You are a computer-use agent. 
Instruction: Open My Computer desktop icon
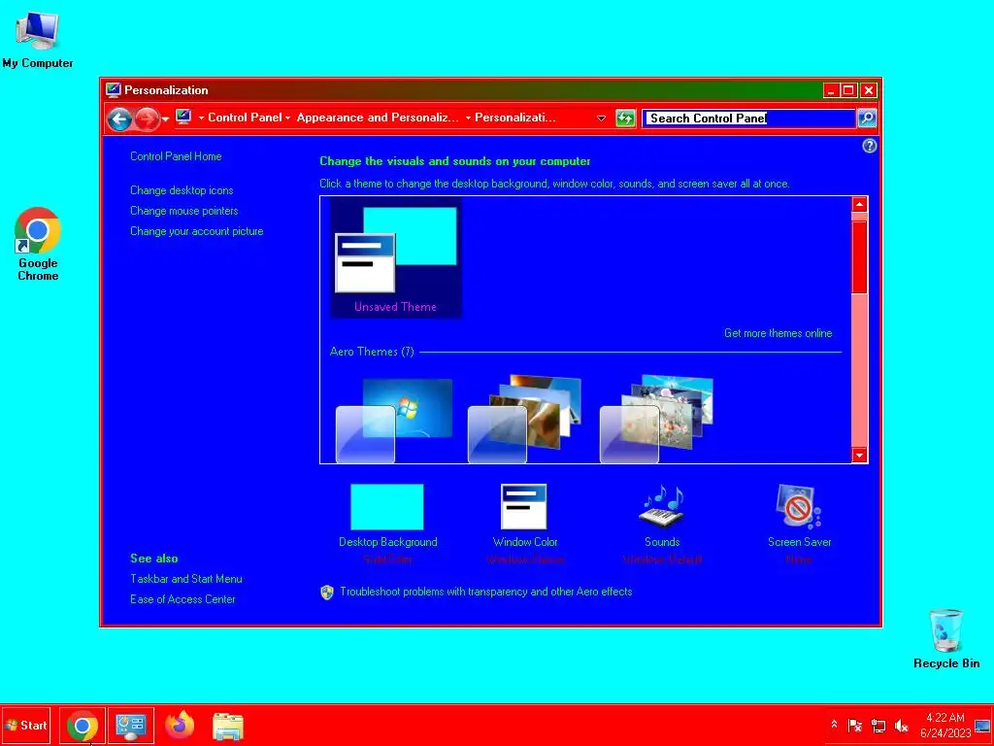(x=38, y=39)
